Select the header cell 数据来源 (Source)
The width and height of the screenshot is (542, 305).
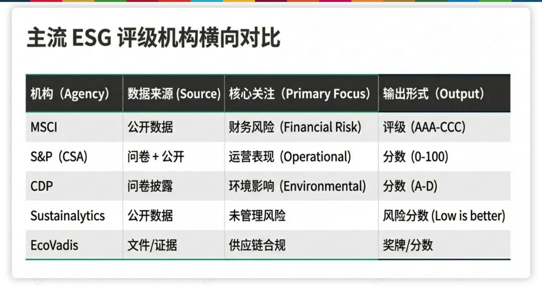point(174,93)
